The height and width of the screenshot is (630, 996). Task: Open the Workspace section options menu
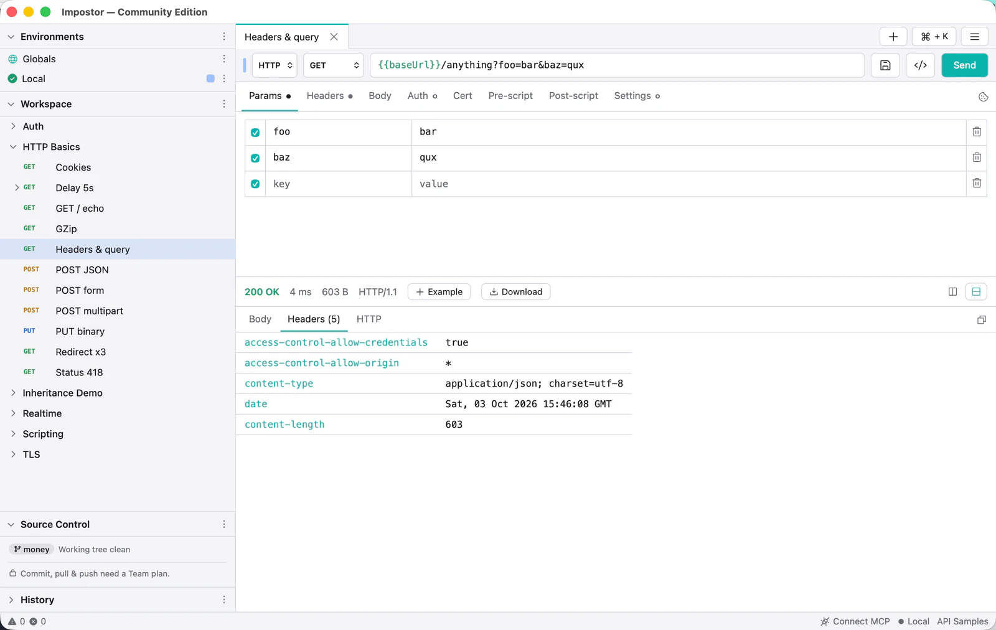coord(224,104)
